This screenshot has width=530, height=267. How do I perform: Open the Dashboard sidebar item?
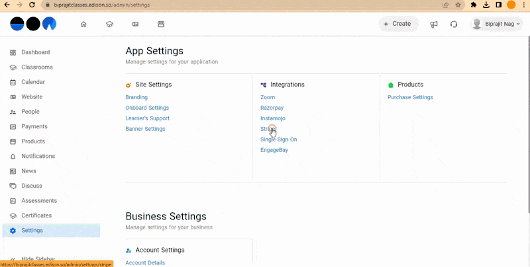click(35, 52)
